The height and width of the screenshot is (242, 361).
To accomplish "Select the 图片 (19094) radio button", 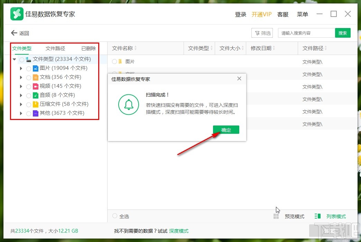I will click(29, 68).
